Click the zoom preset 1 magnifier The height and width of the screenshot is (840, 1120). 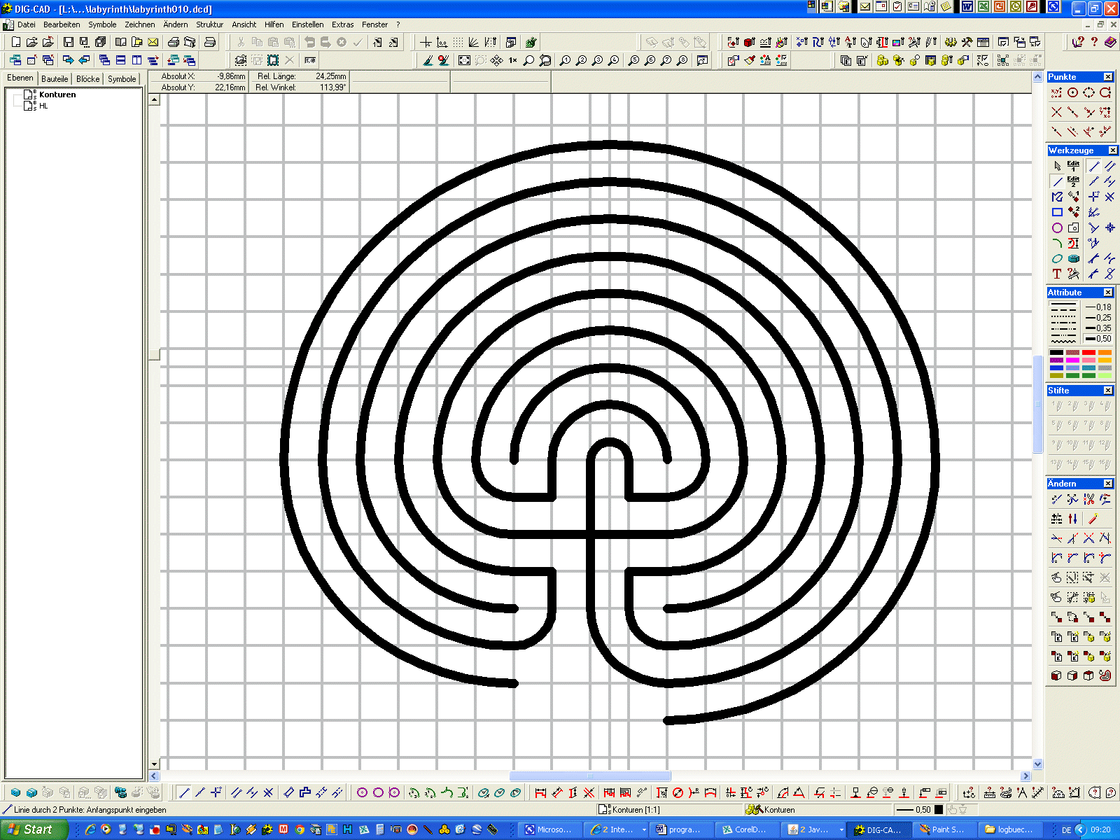point(565,60)
